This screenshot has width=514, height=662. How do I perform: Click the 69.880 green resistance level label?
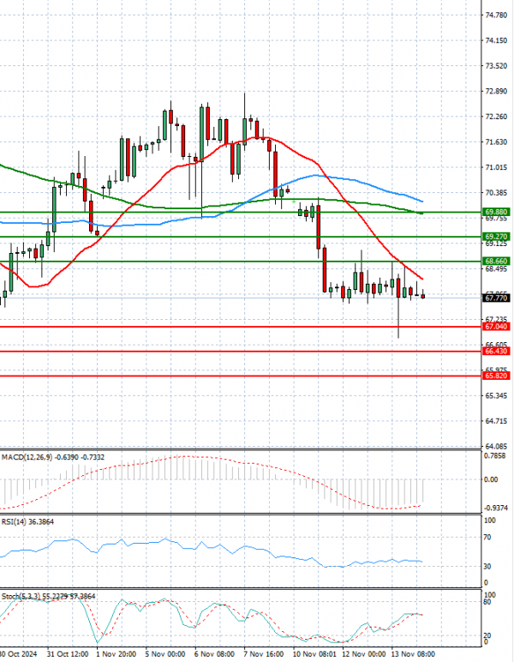[496, 212]
